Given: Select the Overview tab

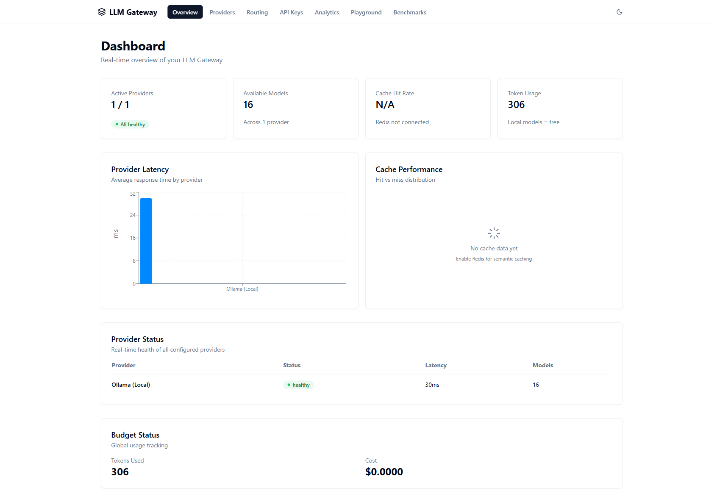Looking at the screenshot, I should coord(185,12).
